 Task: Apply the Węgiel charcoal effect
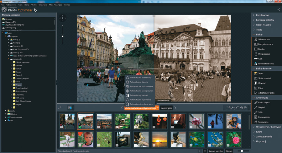tap(262, 107)
